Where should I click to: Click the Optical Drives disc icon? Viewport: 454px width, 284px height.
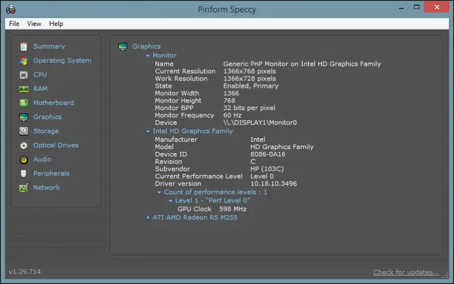pos(24,145)
